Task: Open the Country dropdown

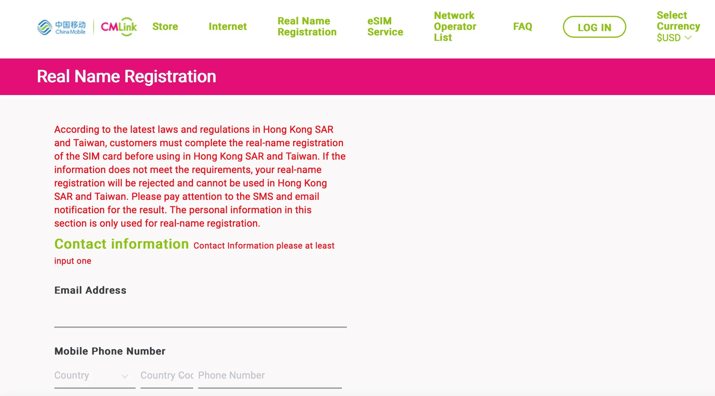Action: tap(95, 376)
